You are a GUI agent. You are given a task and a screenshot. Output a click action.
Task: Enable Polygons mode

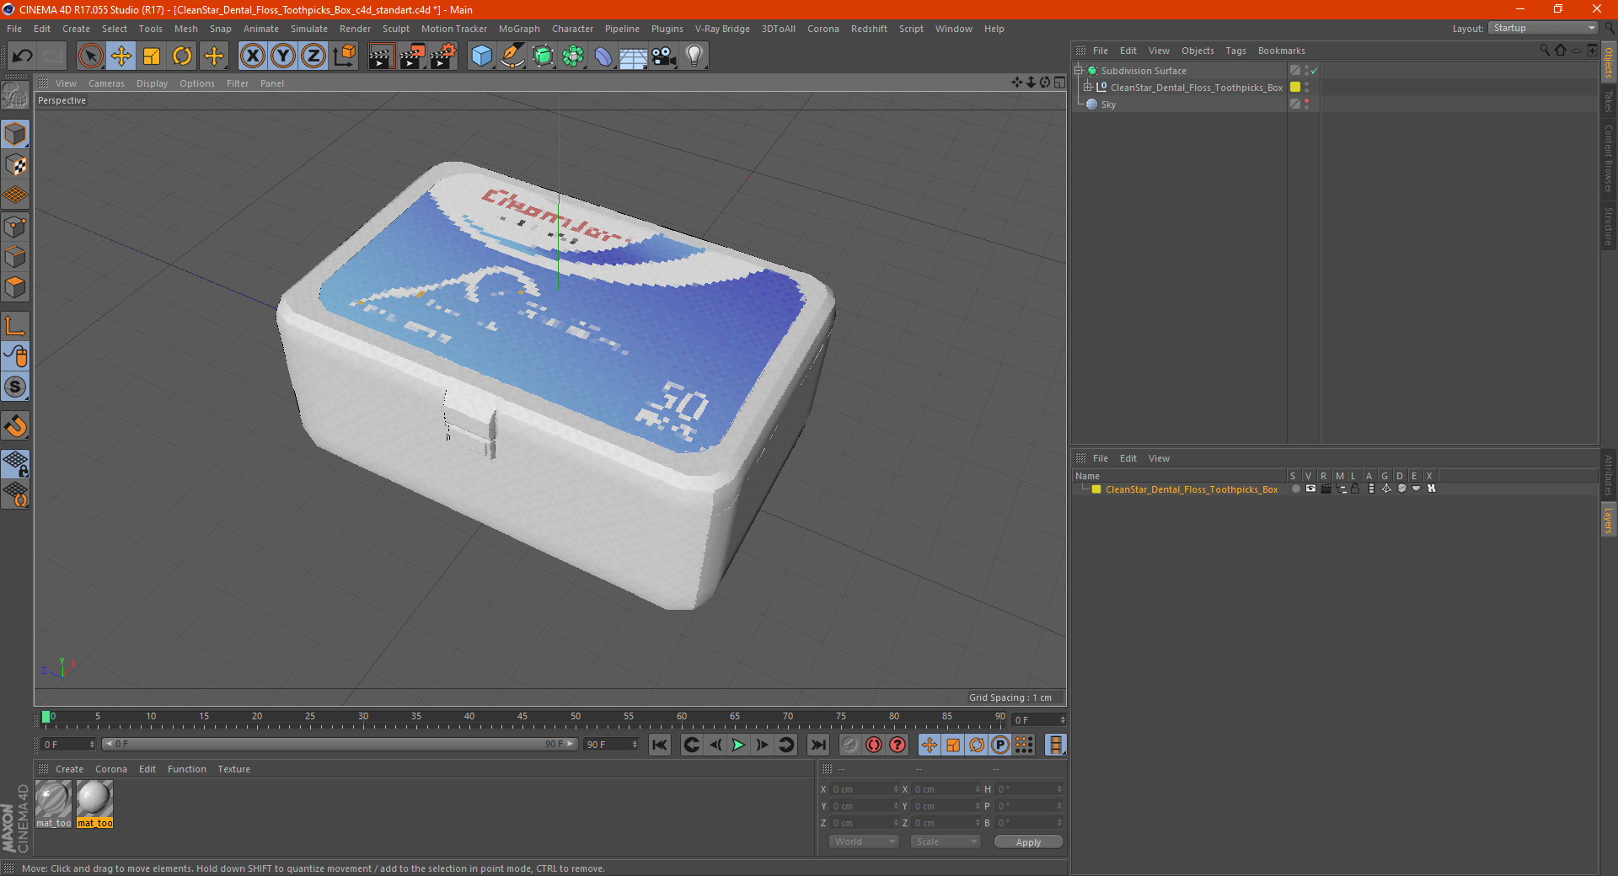(15, 287)
